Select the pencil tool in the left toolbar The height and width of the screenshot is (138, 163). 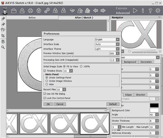pyautogui.click(x=3, y=19)
